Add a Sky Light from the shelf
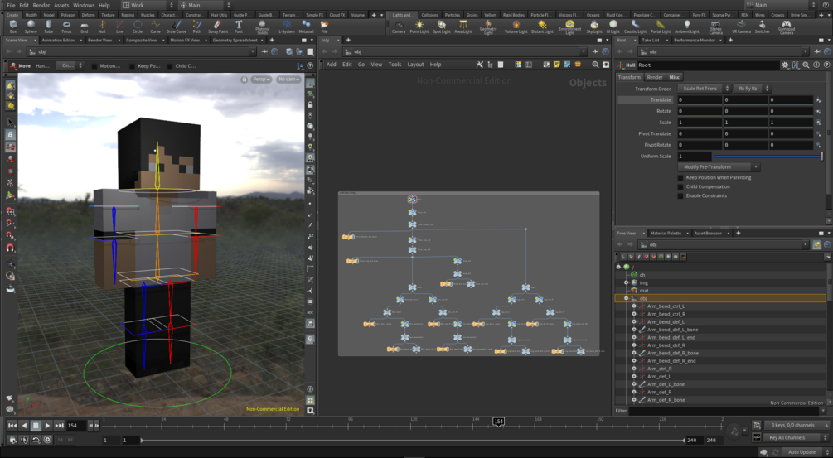Viewport: 833px width, 458px height. click(x=594, y=27)
